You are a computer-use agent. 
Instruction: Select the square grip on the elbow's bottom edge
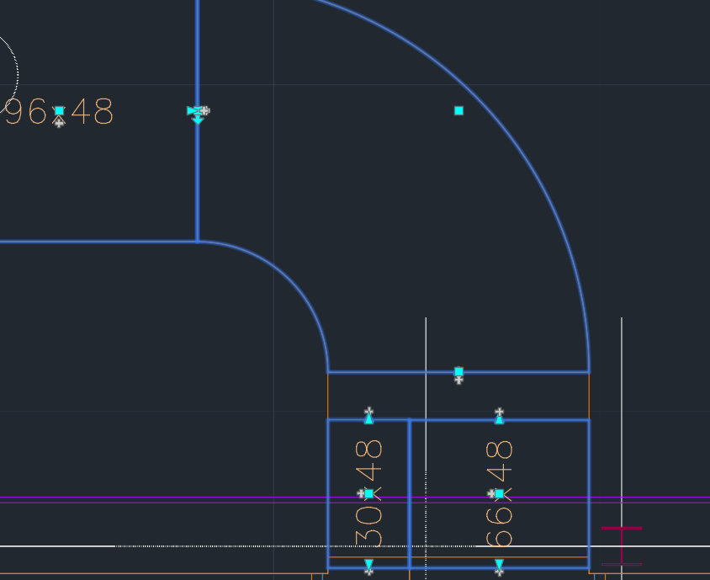click(458, 371)
